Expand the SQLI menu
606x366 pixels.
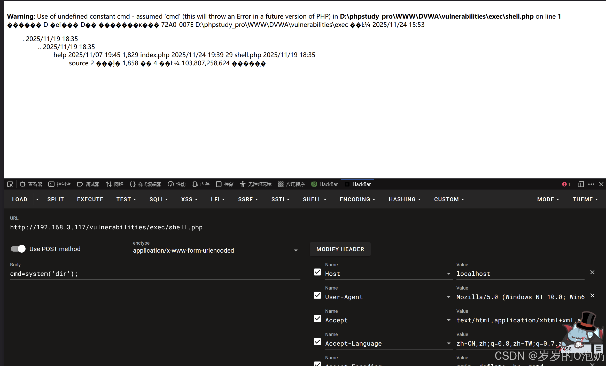(x=159, y=199)
